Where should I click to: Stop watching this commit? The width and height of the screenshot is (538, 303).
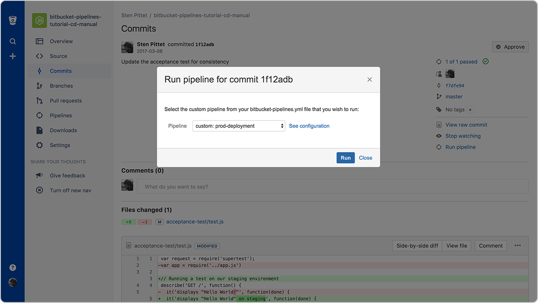coord(463,135)
